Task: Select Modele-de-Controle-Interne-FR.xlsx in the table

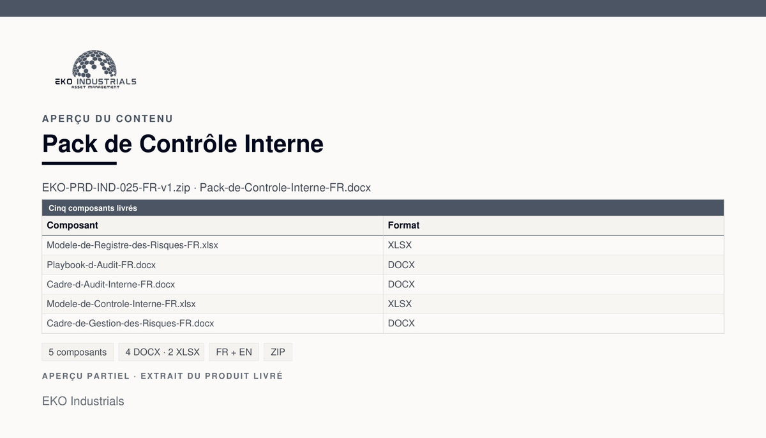Action: (121, 304)
